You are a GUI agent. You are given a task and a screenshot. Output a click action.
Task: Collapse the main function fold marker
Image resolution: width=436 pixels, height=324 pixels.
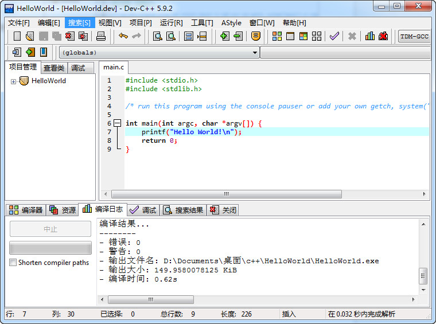click(x=118, y=123)
